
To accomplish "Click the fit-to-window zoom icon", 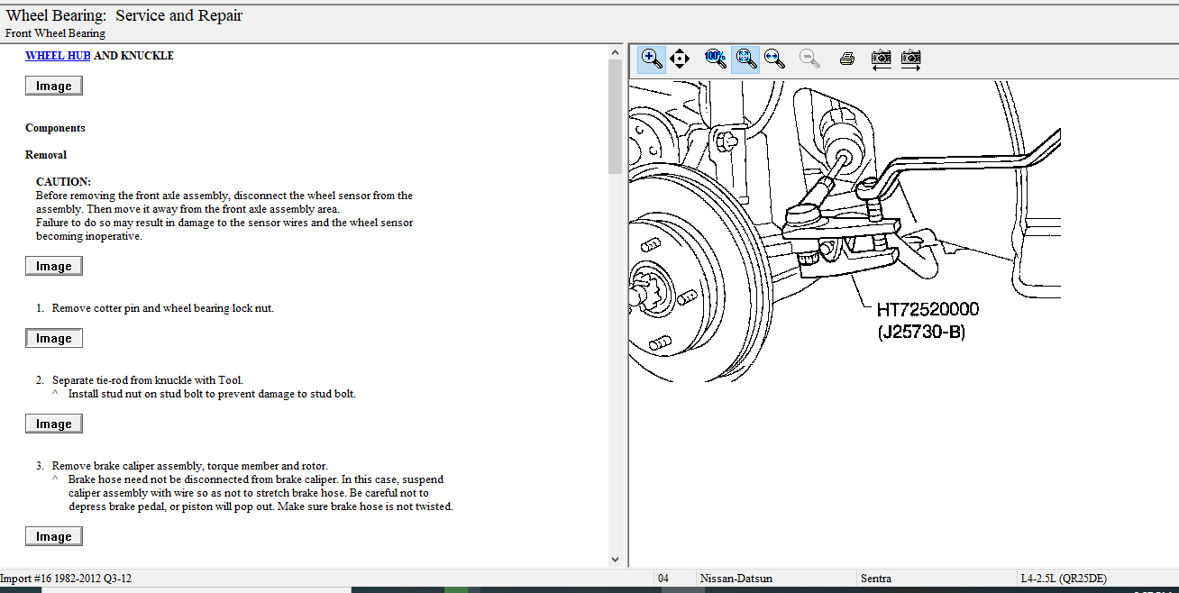I will 745,59.
